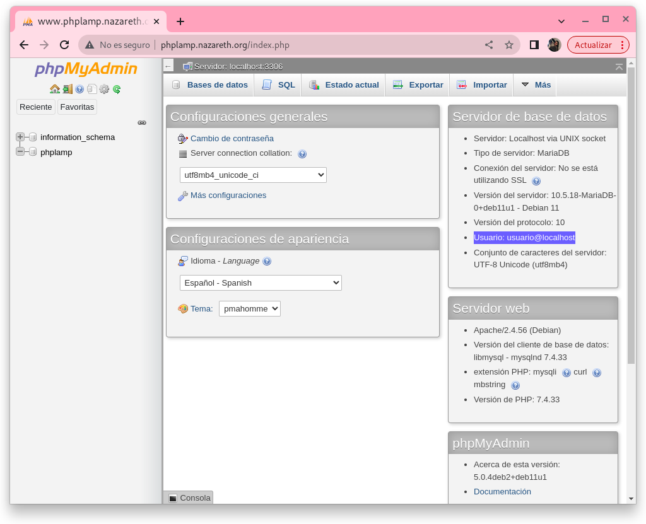
Task: Collapse the phplamp database node
Action: 20,152
